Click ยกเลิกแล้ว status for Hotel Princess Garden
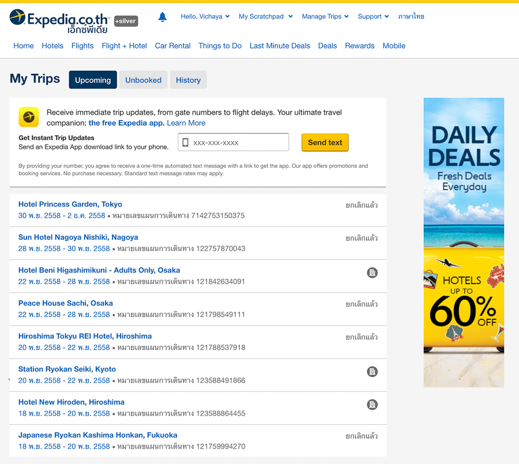Image resolution: width=519 pixels, height=464 pixels. [362, 205]
